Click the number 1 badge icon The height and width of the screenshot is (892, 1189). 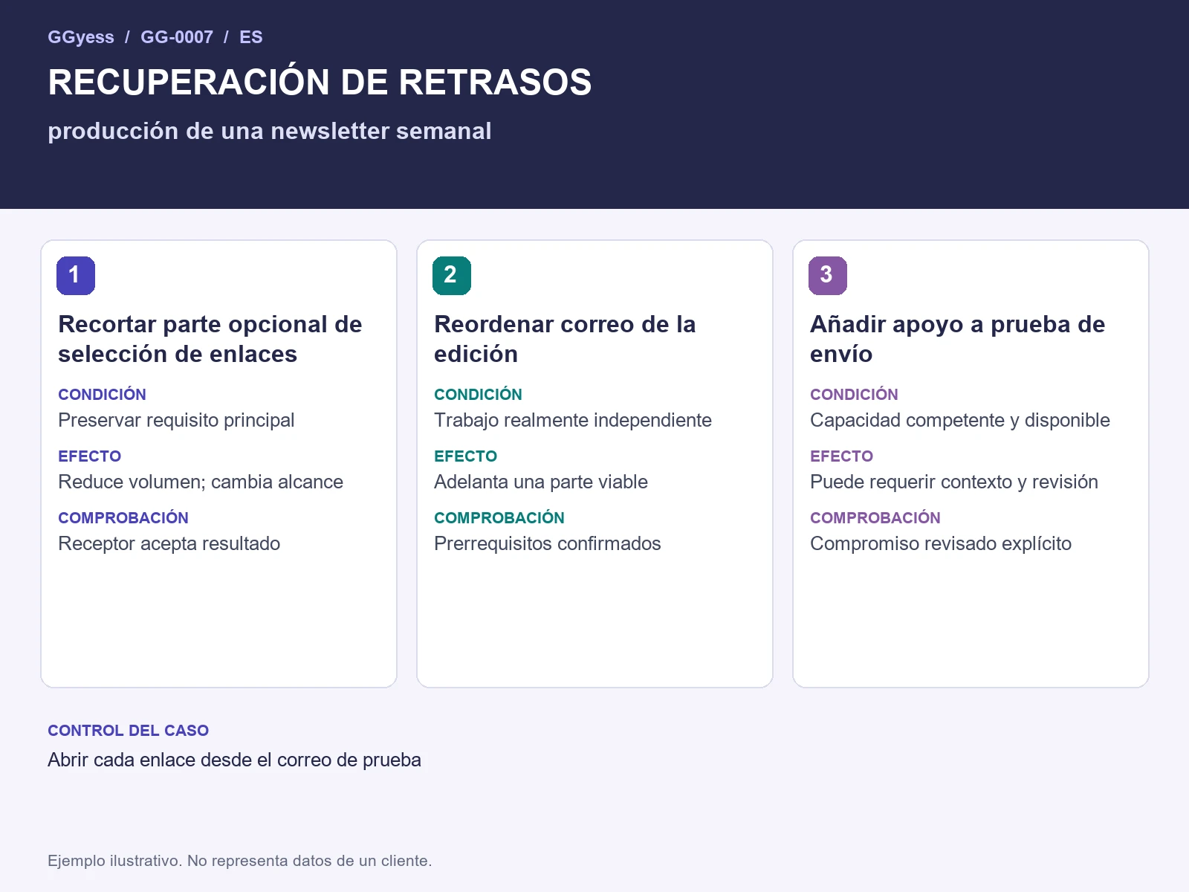[x=76, y=276]
